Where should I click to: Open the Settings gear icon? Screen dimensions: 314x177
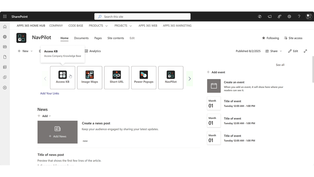coord(289,17)
